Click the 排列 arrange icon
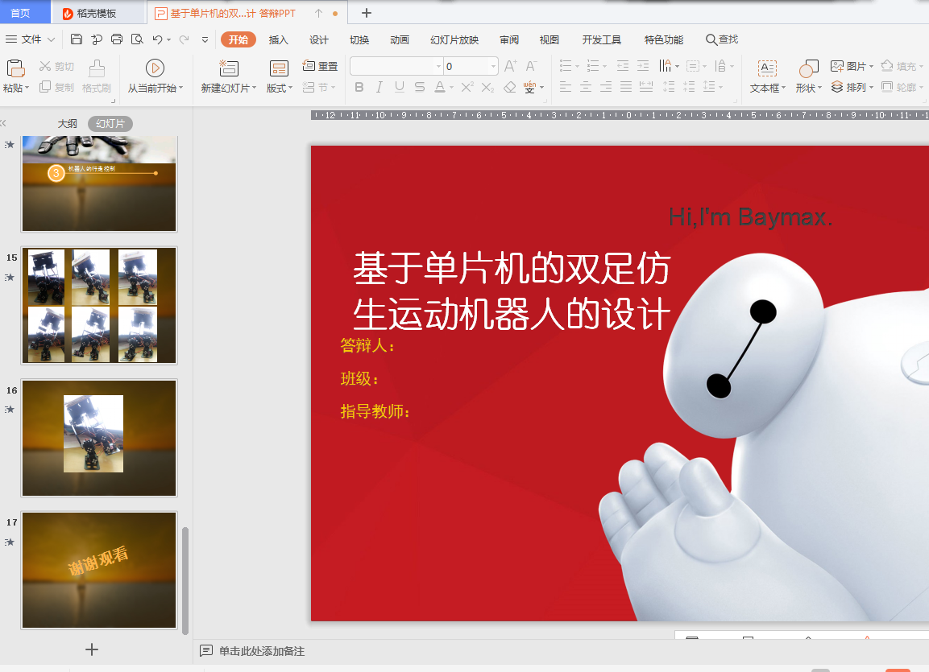929x672 pixels. tap(837, 87)
